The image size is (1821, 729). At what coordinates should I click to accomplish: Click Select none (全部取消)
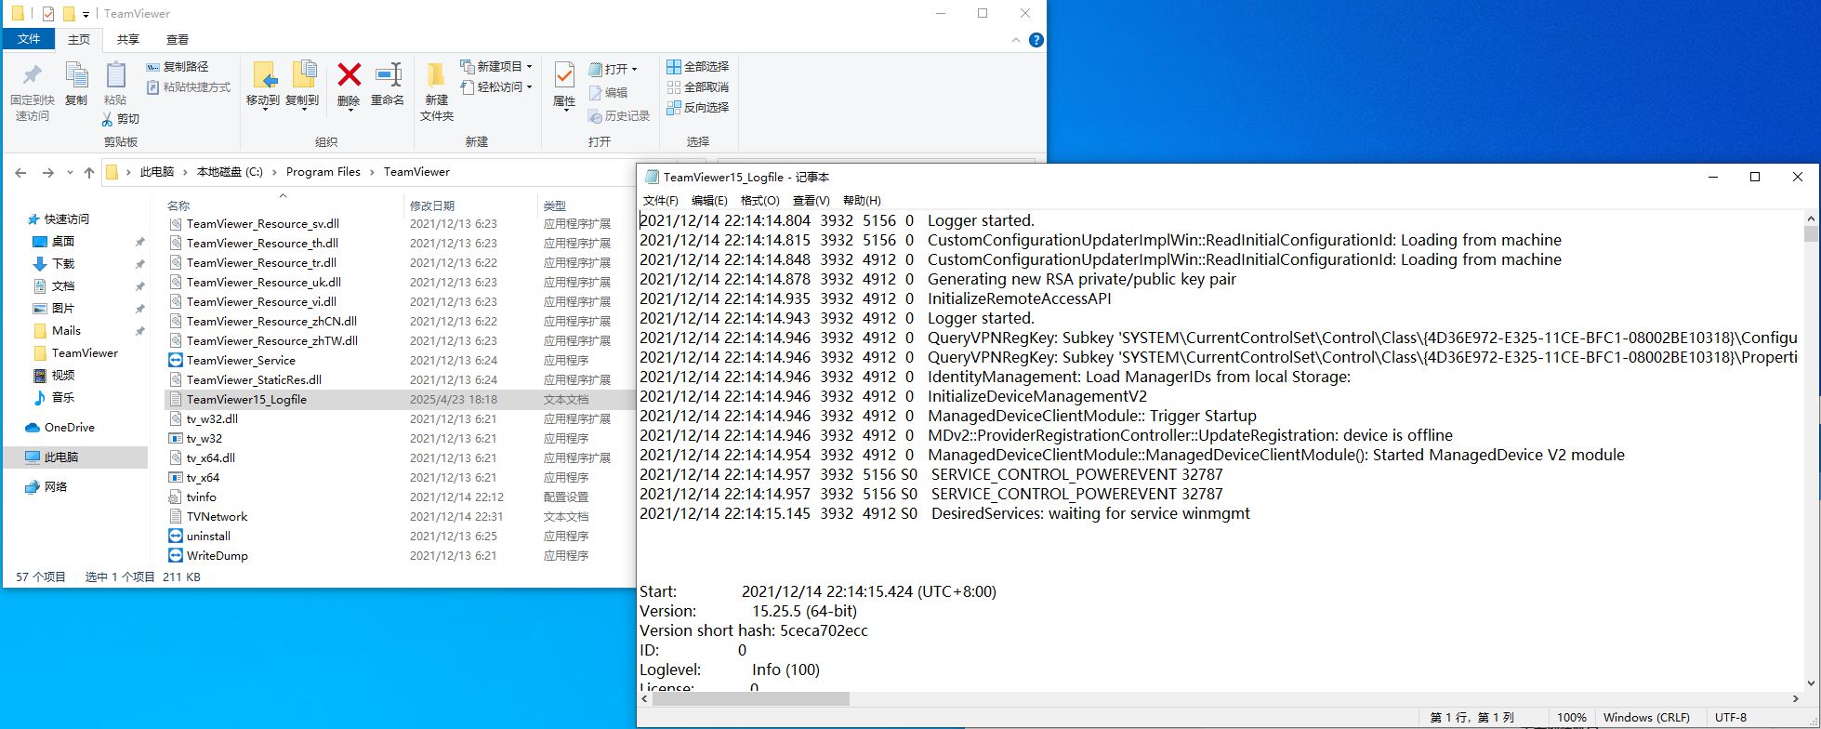(x=698, y=87)
